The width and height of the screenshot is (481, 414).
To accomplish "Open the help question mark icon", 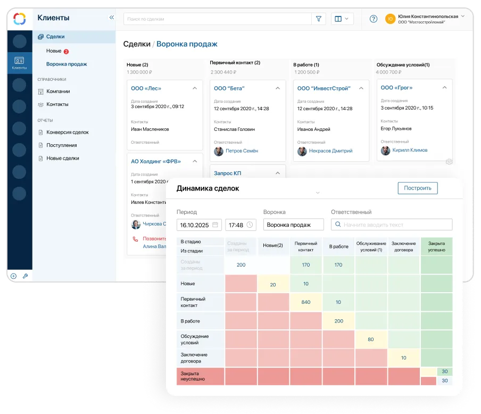I will [374, 19].
